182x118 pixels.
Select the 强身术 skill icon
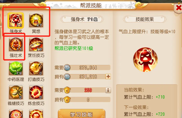point(16,21)
